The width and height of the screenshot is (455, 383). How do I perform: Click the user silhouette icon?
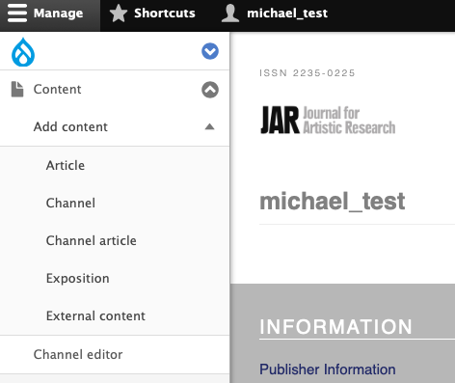[x=230, y=14]
